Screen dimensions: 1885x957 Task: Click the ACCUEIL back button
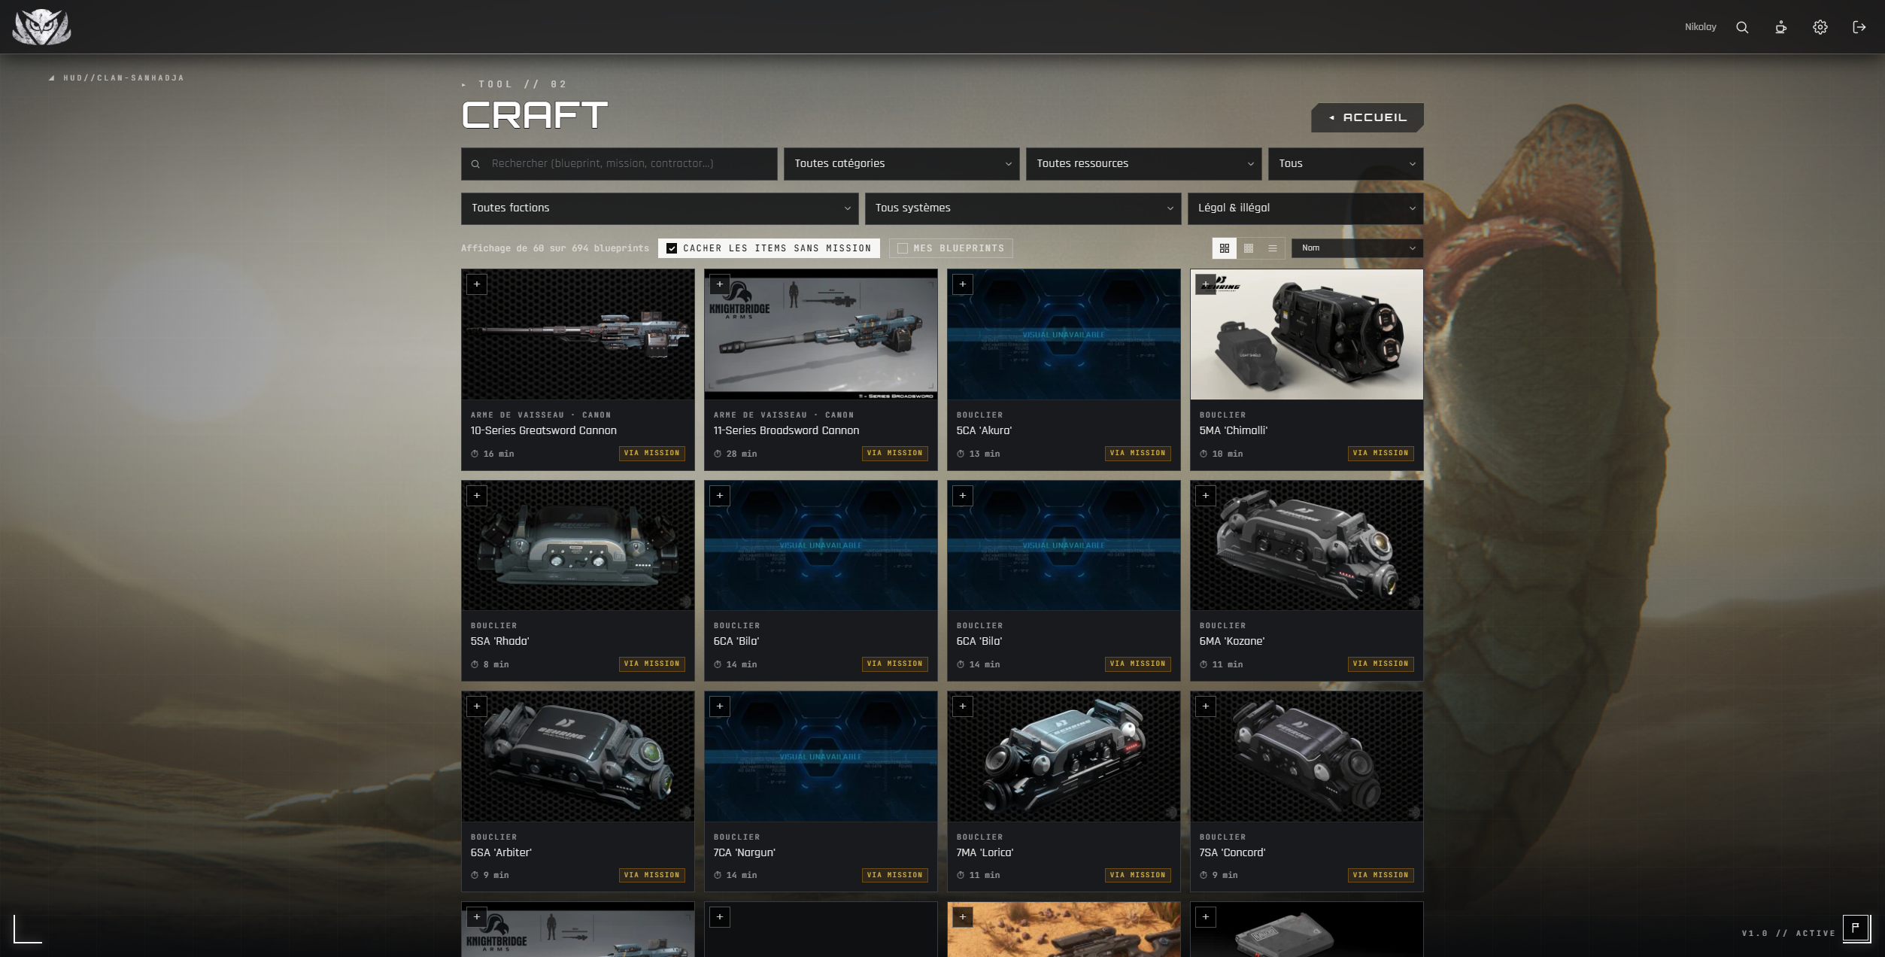1367,118
